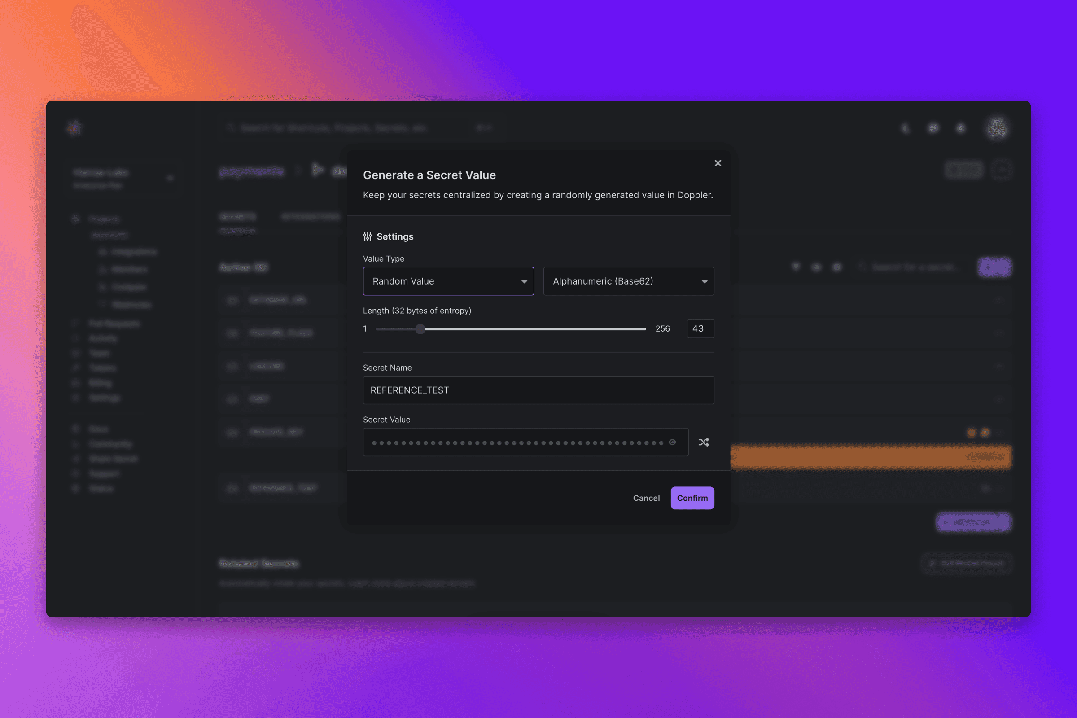Focus the Secret Name field containing REFERENCE_TEST
The height and width of the screenshot is (718, 1077).
click(538, 390)
